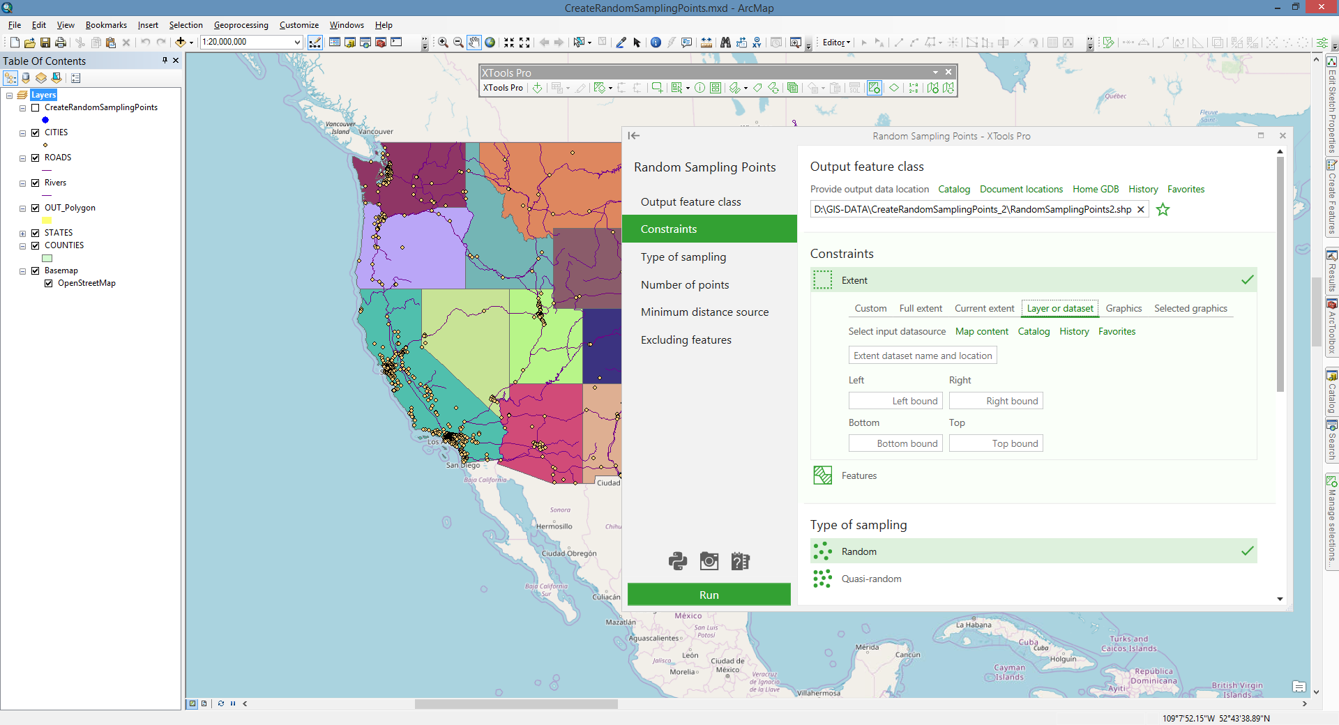Screen dimensions: 1339x725
Task: Select the Zoom Out tool
Action: (x=458, y=43)
